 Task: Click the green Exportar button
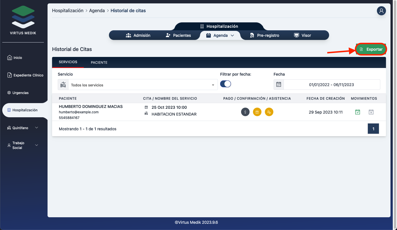point(371,49)
